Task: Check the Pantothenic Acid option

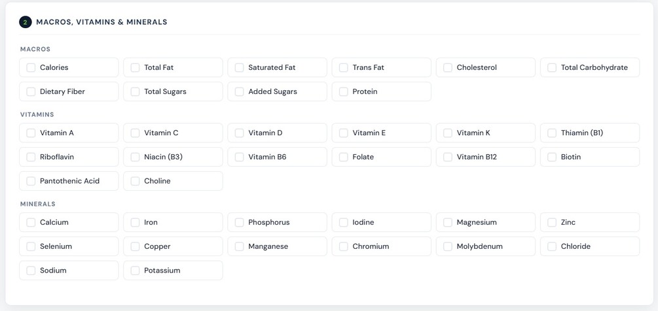Action: 31,181
